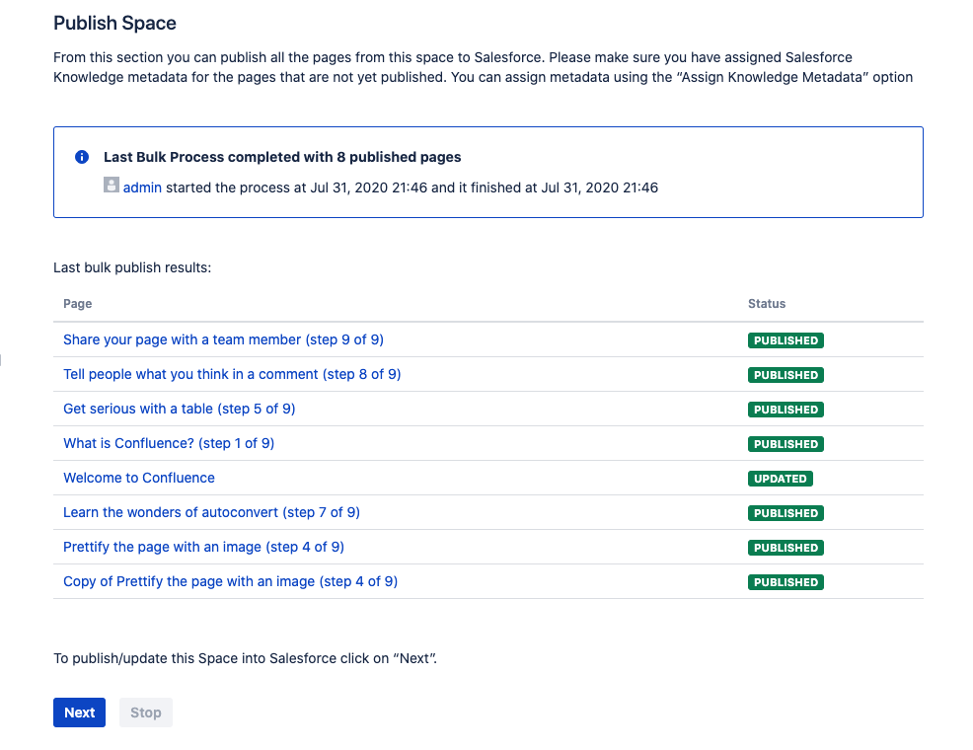The image size is (973, 750).
Task: Open the Welcome to Confluence page
Action: coord(139,478)
